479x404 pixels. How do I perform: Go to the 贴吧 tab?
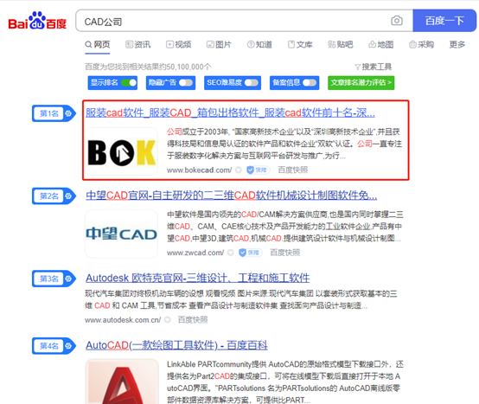tap(341, 45)
